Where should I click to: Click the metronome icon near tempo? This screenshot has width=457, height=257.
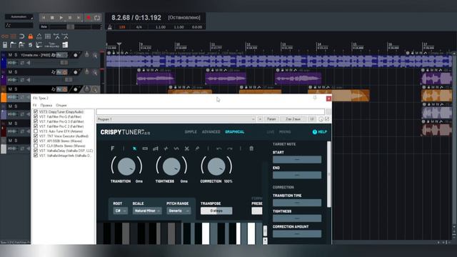click(110, 27)
